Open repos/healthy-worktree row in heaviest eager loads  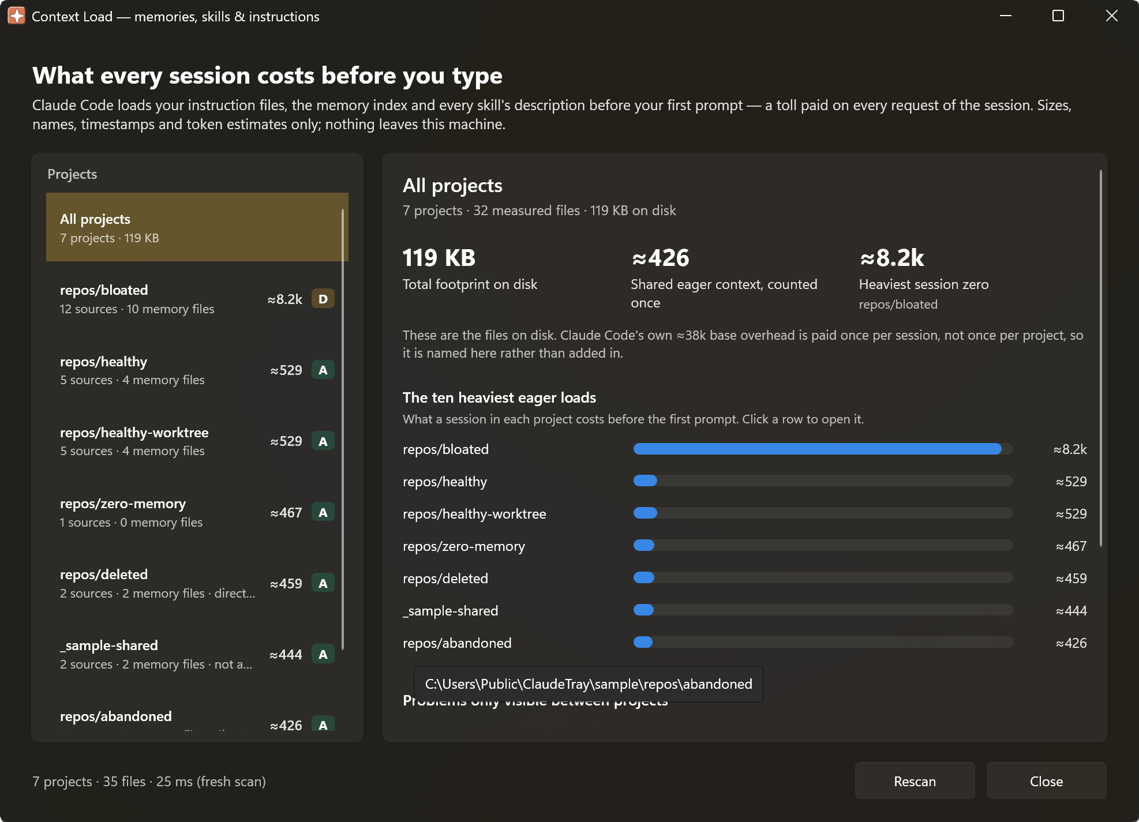click(x=744, y=514)
